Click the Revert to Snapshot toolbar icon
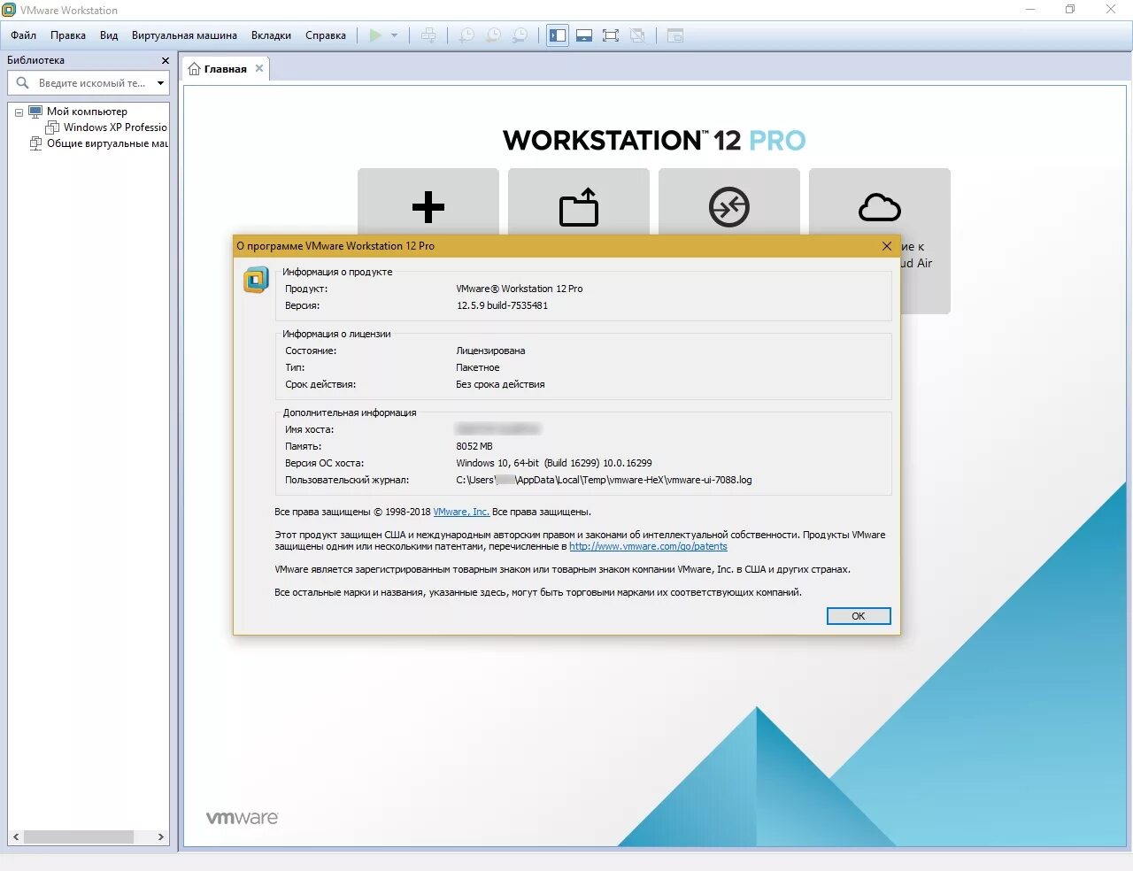The width and height of the screenshot is (1133, 871). pyautogui.click(x=493, y=35)
